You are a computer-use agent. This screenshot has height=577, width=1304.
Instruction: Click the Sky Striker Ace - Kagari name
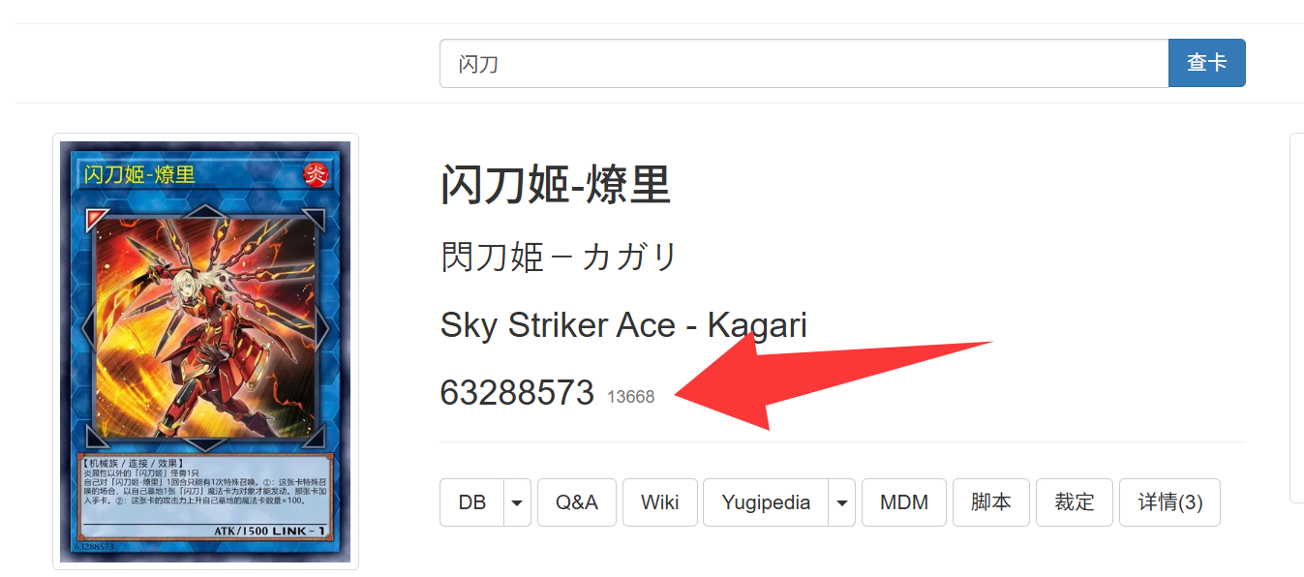click(x=623, y=324)
